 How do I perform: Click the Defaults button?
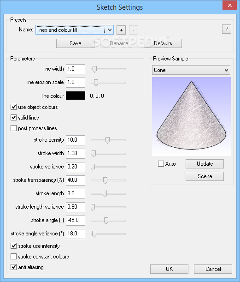[x=163, y=43]
